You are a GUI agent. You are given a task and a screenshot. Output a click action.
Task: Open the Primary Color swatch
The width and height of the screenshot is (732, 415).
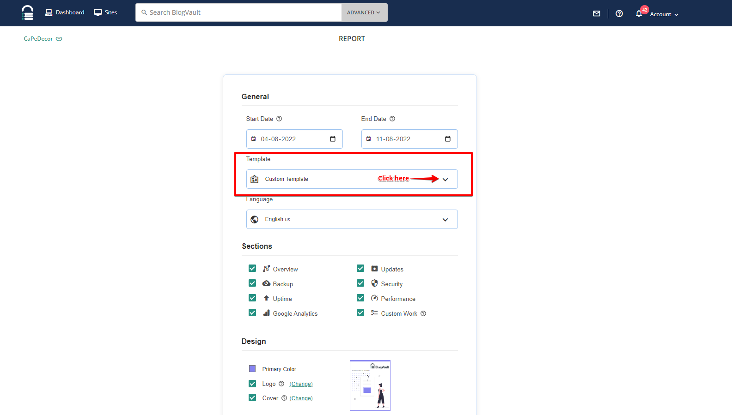point(252,369)
